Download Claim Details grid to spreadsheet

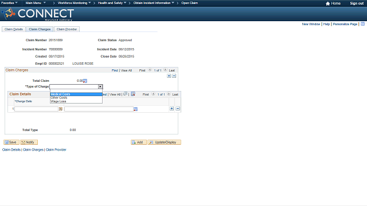pyautogui.click(x=133, y=94)
